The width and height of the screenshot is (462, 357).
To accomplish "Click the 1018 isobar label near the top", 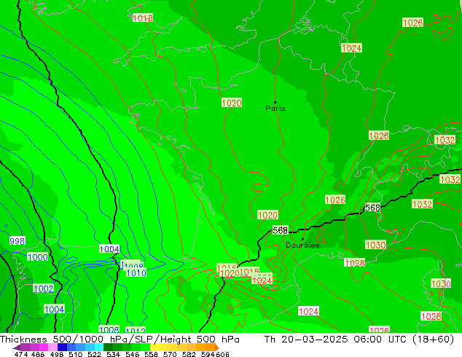I will [143, 18].
